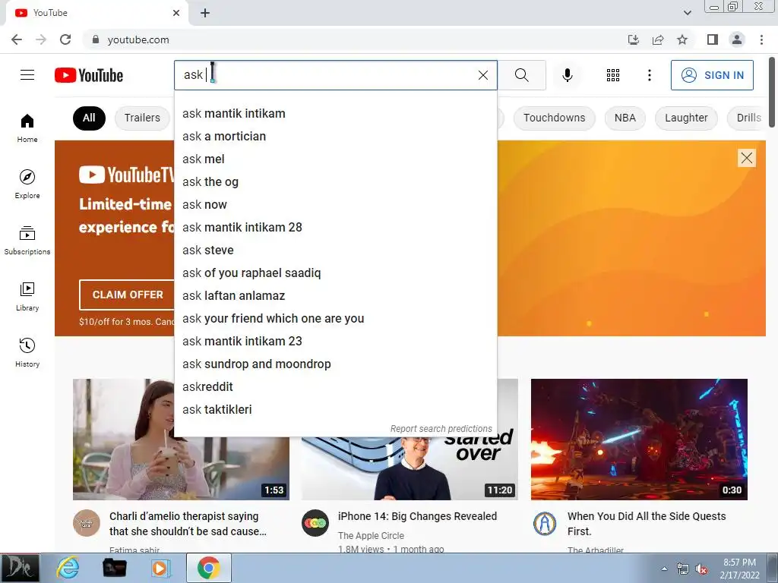
Task: Clear the search box with the X icon
Action: point(482,75)
